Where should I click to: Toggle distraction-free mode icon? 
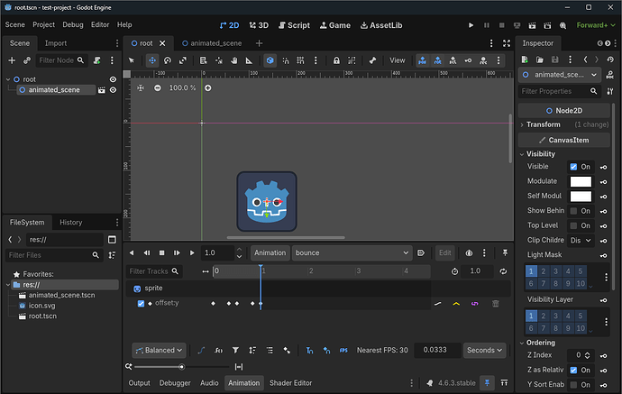tap(507, 43)
